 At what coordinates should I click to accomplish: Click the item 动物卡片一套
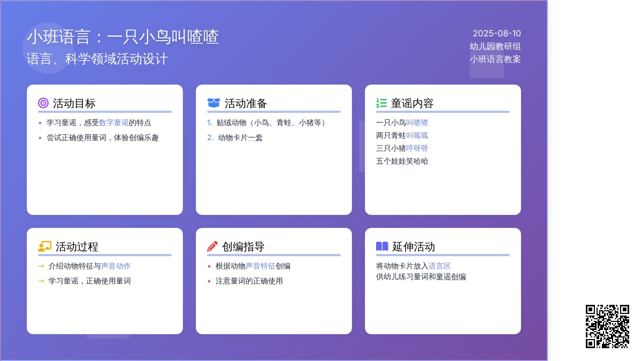pos(240,137)
